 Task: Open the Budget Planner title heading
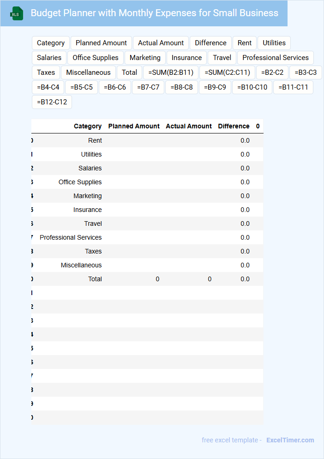[155, 13]
